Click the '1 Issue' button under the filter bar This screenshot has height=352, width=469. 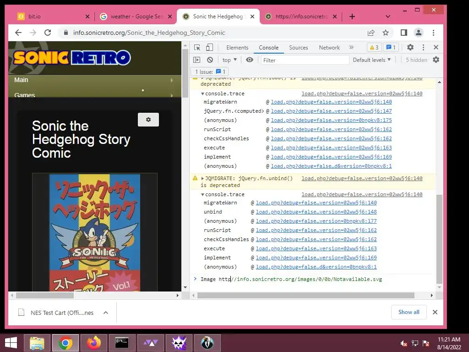210,72
